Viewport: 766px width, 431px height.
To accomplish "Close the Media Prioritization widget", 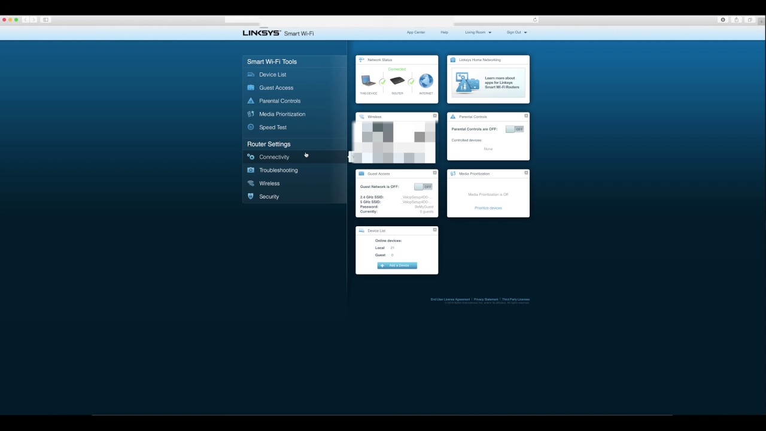I will coord(527,172).
